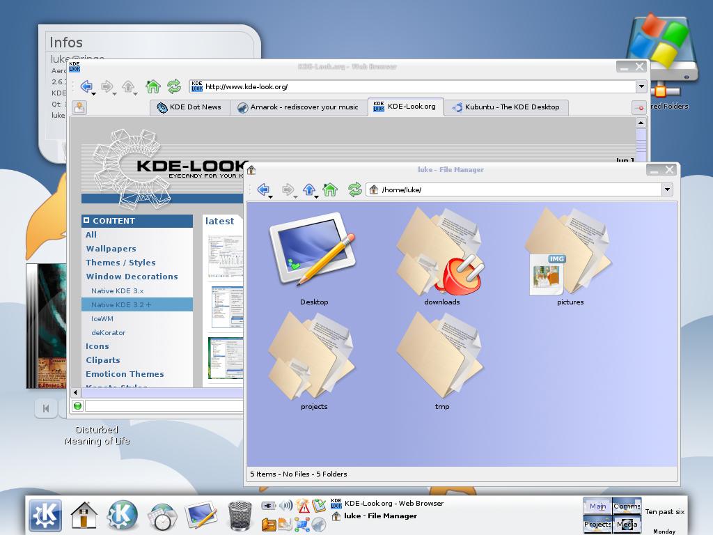The height and width of the screenshot is (535, 713).
Task: Click the Web Browser vertical scroll up arrow
Action: [x=641, y=123]
